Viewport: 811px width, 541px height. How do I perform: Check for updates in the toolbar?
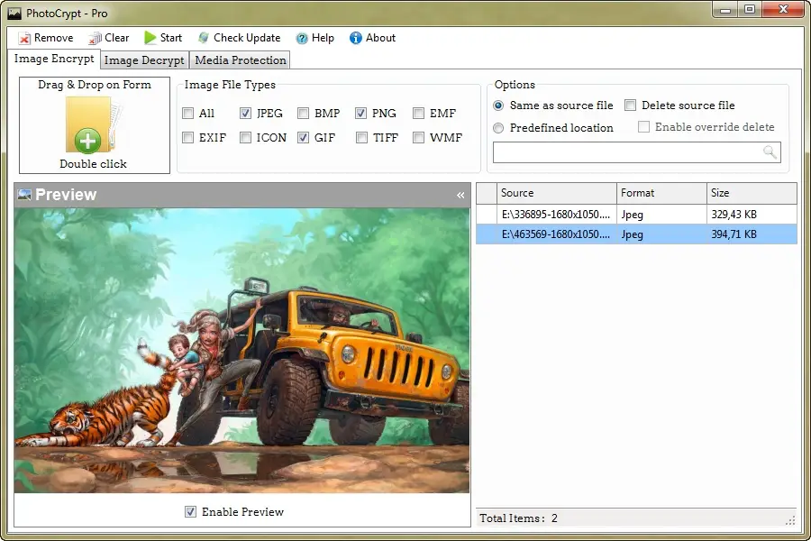[239, 38]
